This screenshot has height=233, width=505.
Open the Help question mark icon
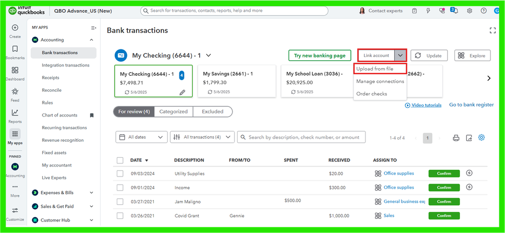pos(483,11)
